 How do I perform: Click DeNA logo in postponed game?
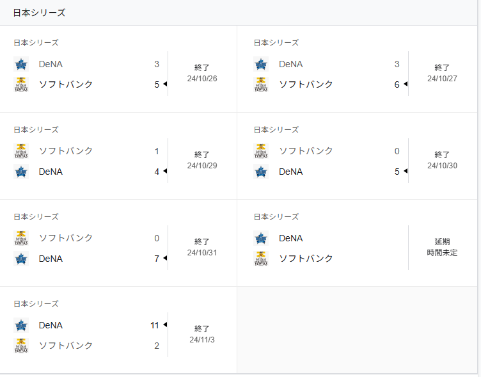pyautogui.click(x=261, y=238)
